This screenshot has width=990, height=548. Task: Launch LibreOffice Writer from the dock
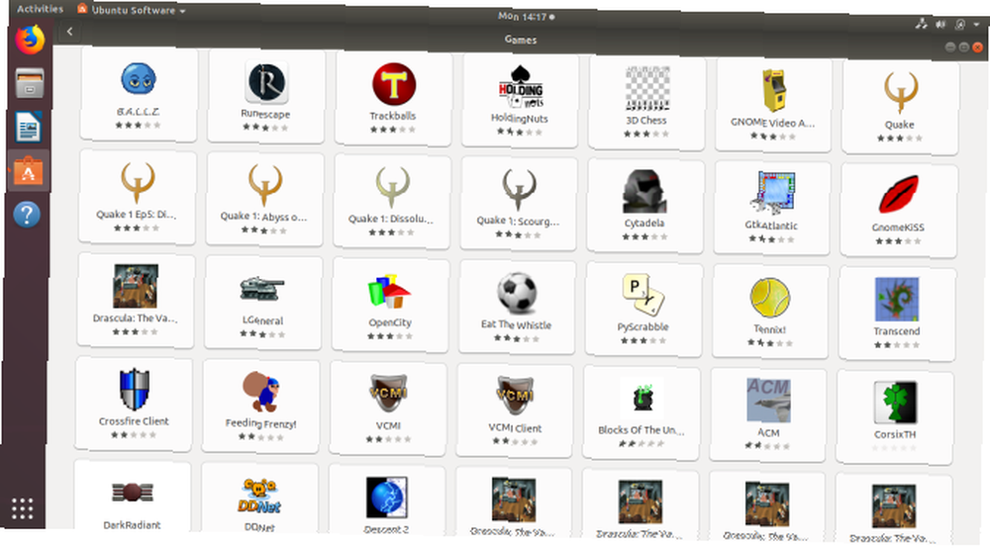tap(28, 127)
